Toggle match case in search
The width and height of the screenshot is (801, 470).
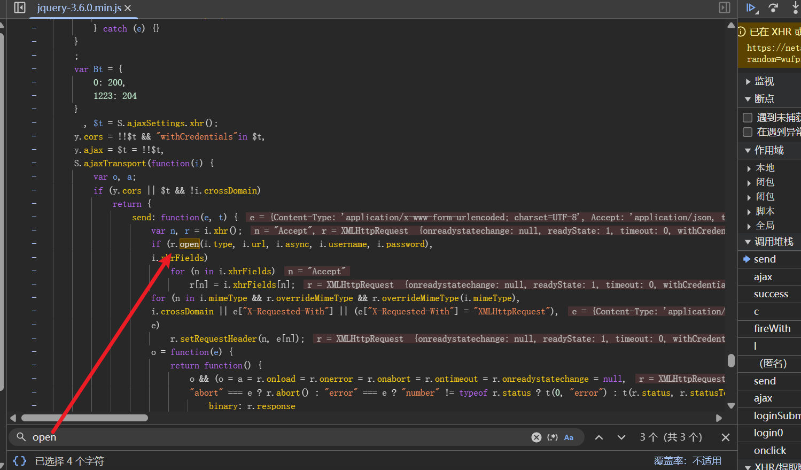(x=569, y=437)
